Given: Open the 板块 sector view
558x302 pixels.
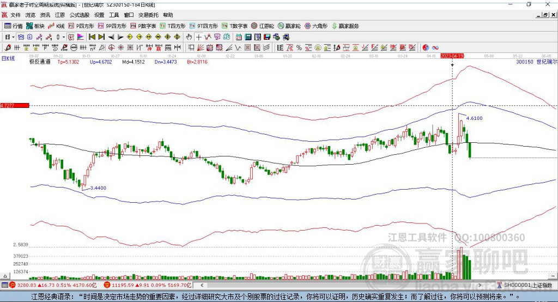Looking at the screenshot, I should click(x=35, y=26).
